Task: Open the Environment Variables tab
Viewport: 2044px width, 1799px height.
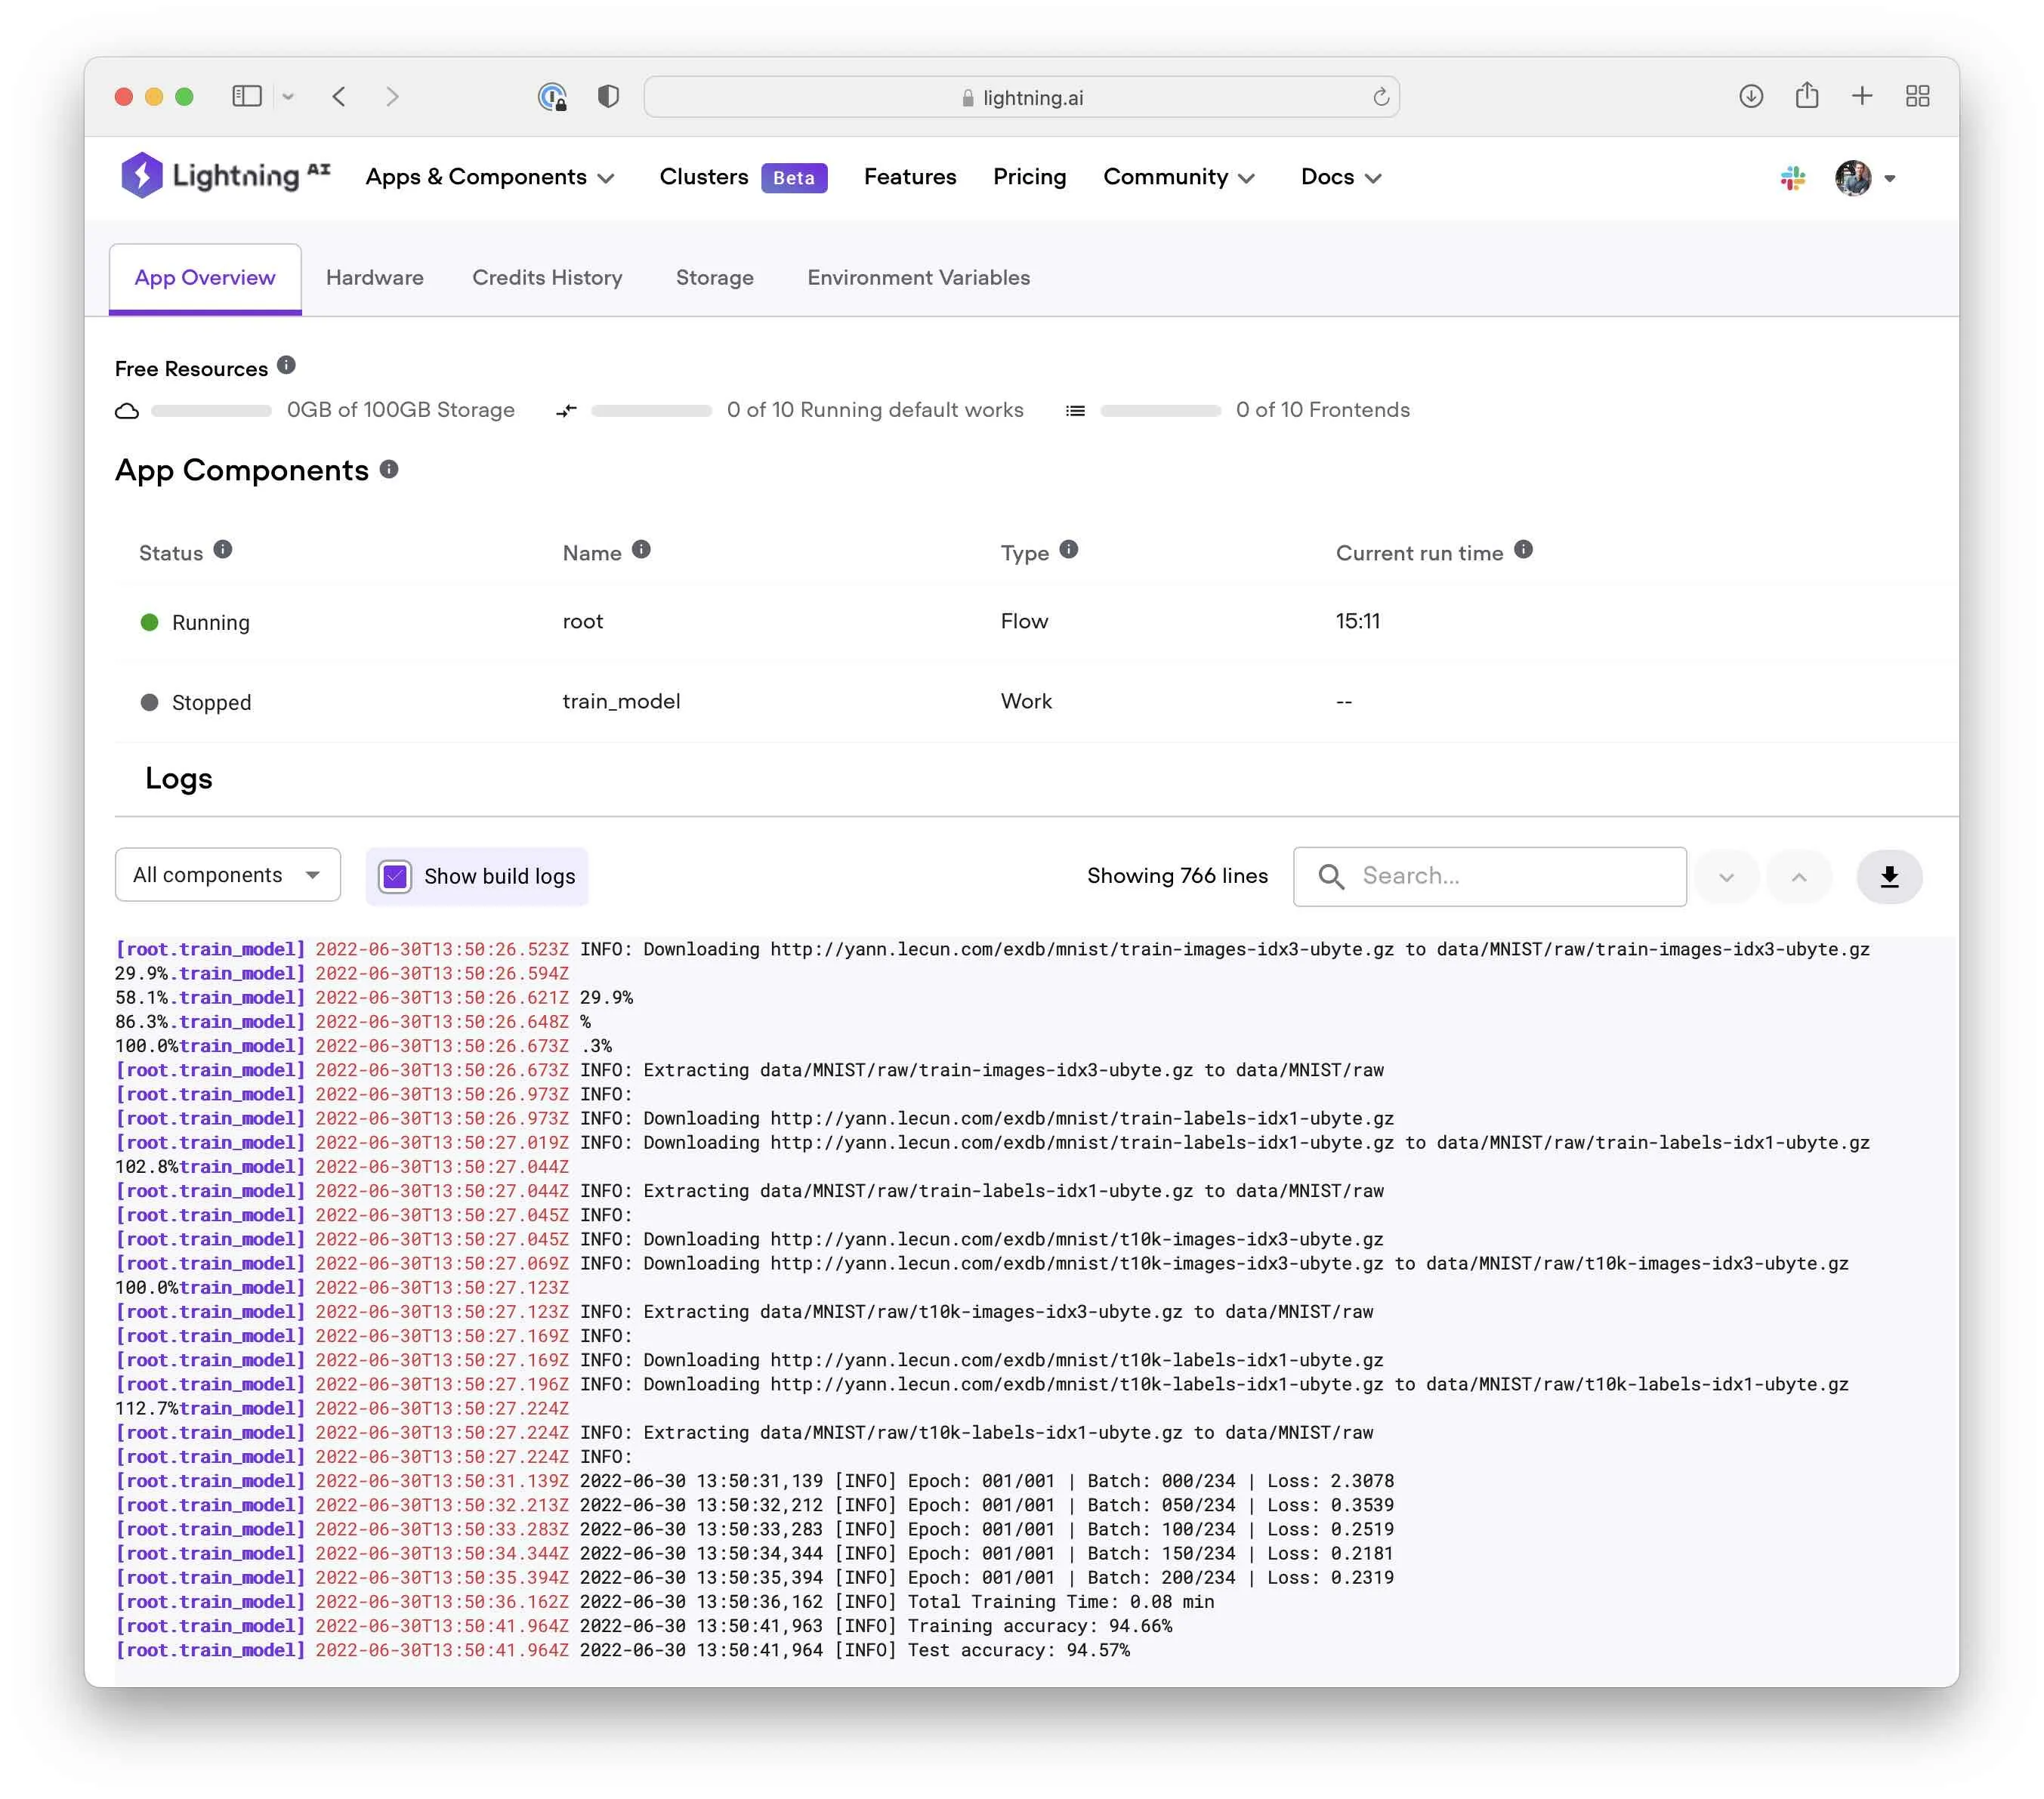Action: 918,278
